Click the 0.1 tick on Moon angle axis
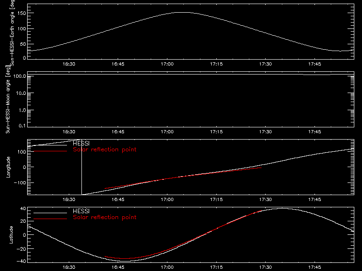Viewport: 362px width, 271px height. coord(22,126)
